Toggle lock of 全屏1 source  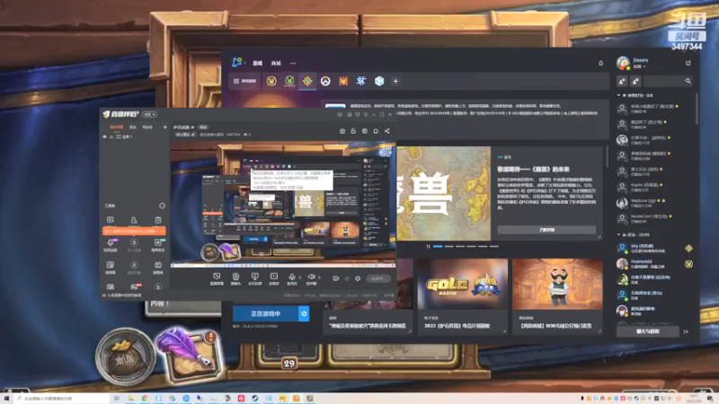(111, 136)
